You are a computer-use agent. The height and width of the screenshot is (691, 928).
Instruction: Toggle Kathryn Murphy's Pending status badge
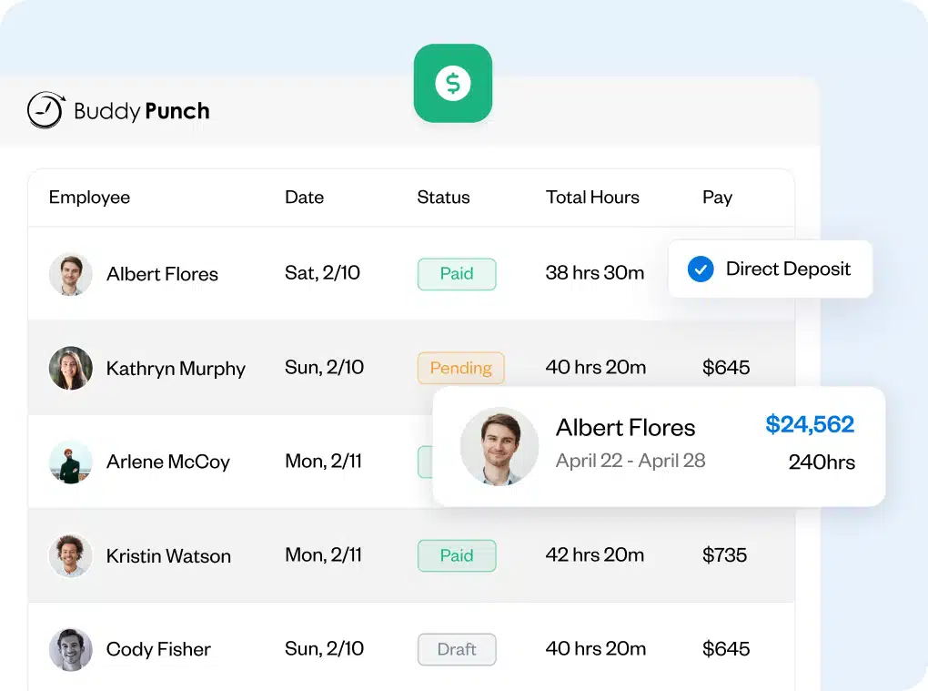tap(460, 368)
